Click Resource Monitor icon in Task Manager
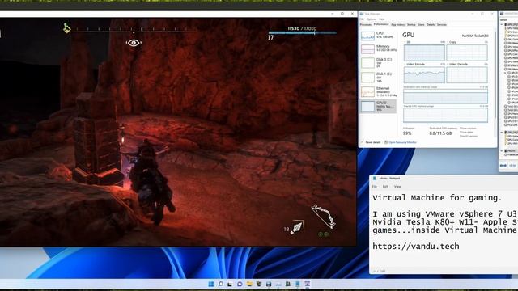518x291 pixels. 386,142
